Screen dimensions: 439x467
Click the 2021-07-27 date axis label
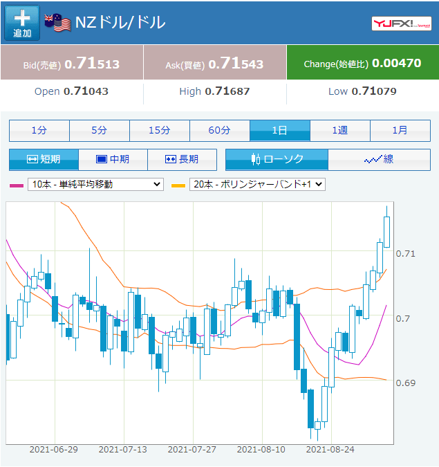tap(192, 450)
